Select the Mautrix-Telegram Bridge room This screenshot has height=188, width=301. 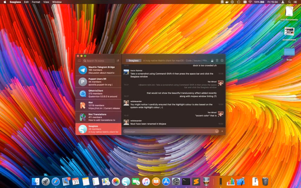(98, 70)
